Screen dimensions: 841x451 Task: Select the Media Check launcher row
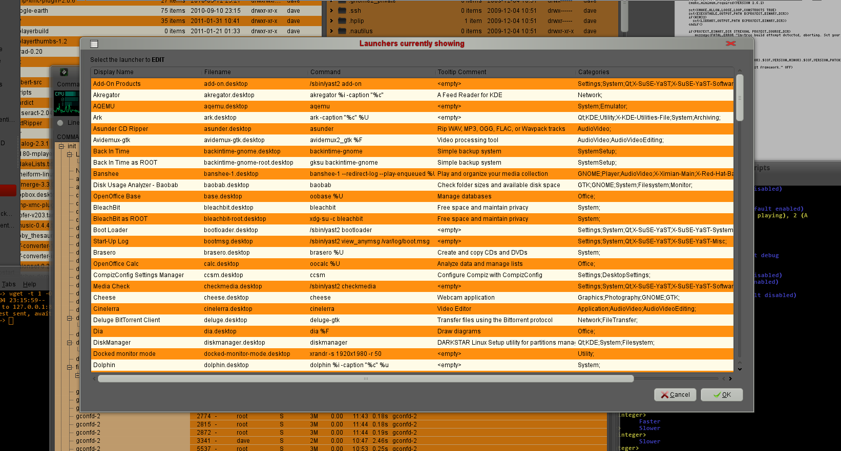412,286
